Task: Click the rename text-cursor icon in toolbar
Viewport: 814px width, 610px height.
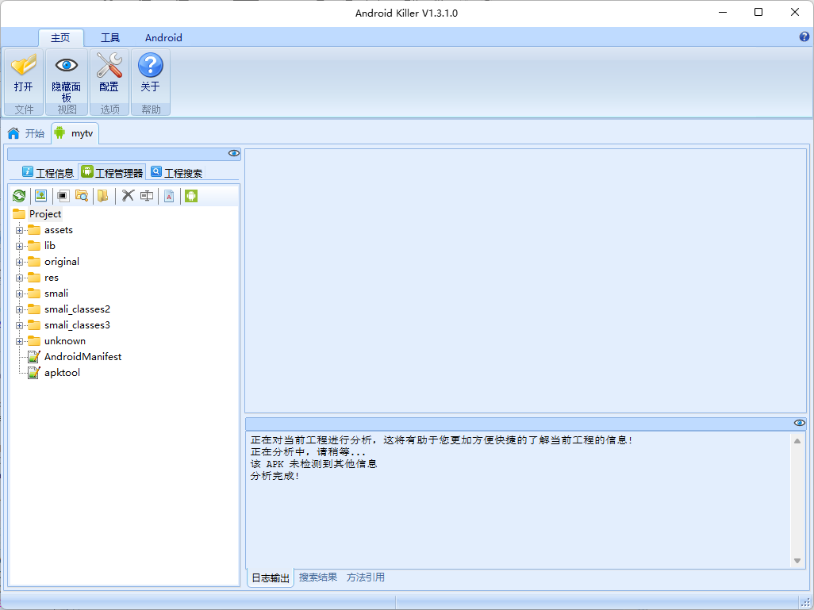Action: pos(147,196)
